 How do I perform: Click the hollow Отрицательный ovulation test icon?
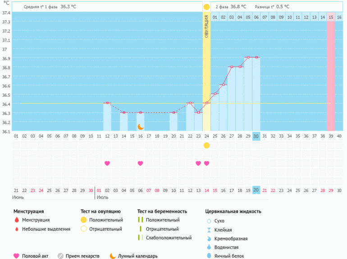point(83,229)
